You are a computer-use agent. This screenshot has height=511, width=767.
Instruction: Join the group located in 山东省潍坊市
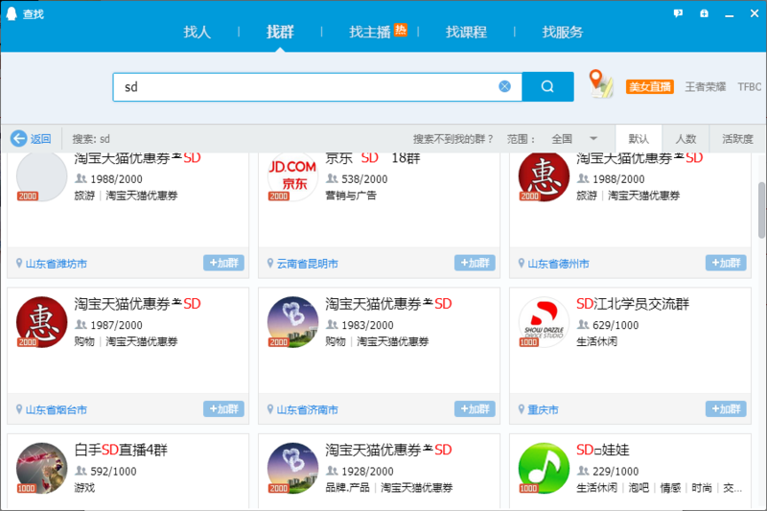pos(223,263)
